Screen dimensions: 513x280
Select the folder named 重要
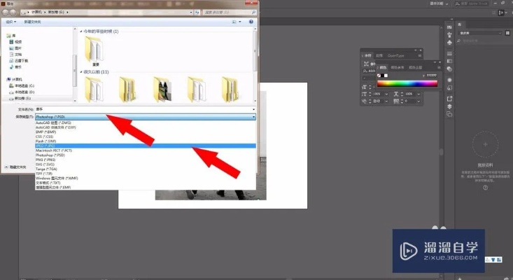[x=94, y=51]
